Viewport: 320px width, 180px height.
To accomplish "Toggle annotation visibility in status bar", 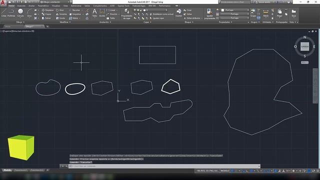I will point(275,170).
